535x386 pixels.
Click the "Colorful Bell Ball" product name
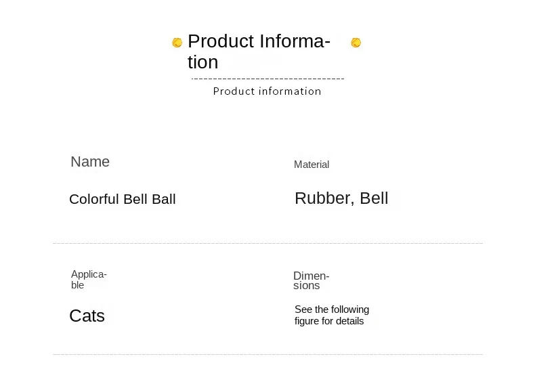[123, 199]
